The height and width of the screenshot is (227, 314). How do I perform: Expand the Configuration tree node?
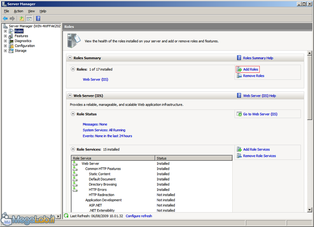tap(5, 46)
